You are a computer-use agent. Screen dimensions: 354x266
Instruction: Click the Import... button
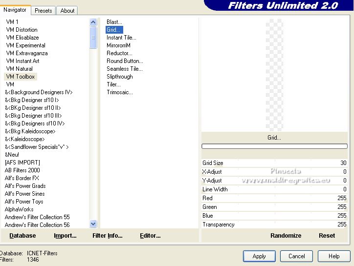click(65, 236)
